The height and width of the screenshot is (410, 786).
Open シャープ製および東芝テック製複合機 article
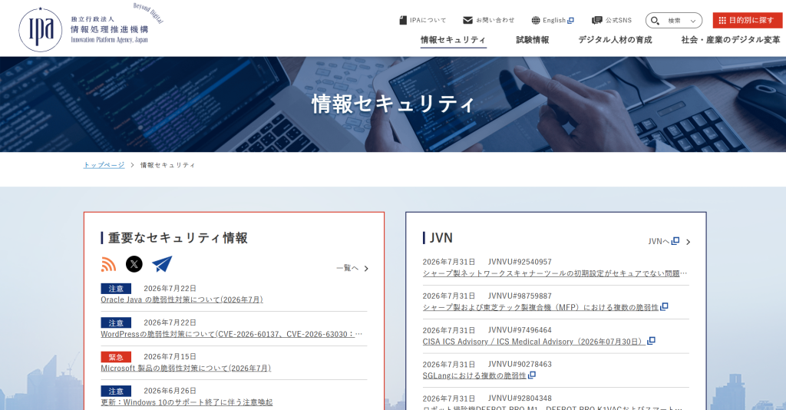tap(540, 307)
